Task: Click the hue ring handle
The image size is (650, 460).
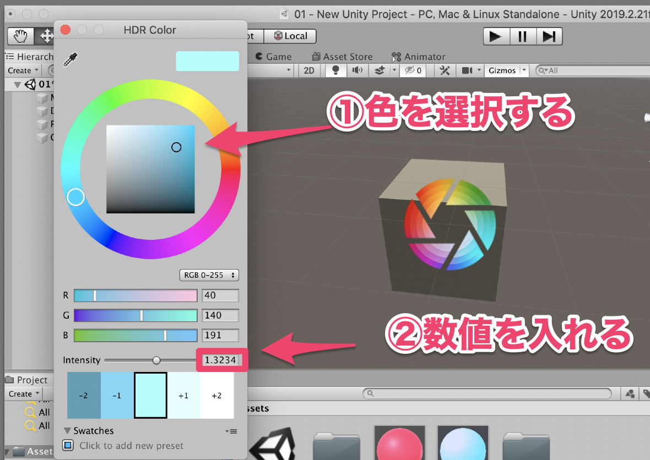Action: 76,197
